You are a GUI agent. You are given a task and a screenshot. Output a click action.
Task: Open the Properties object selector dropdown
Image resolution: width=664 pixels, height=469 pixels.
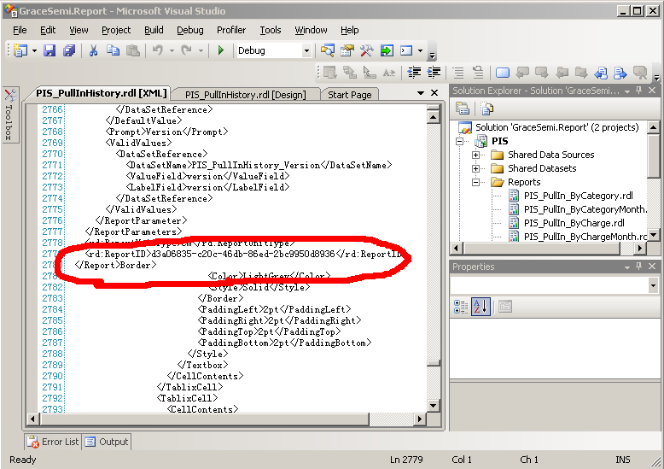coord(653,285)
